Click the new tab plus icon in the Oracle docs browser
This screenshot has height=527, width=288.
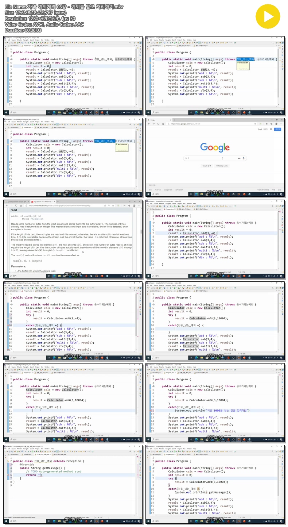(58, 201)
